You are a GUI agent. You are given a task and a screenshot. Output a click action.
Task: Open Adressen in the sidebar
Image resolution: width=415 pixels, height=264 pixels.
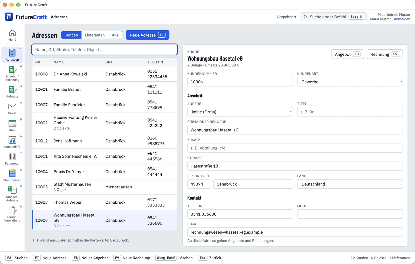pos(12,55)
